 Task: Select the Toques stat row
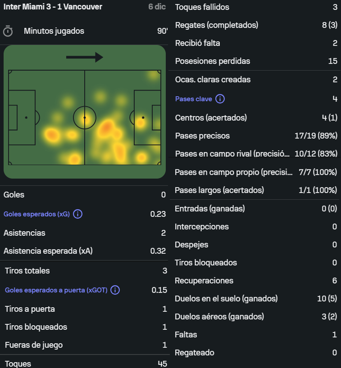pos(85,364)
